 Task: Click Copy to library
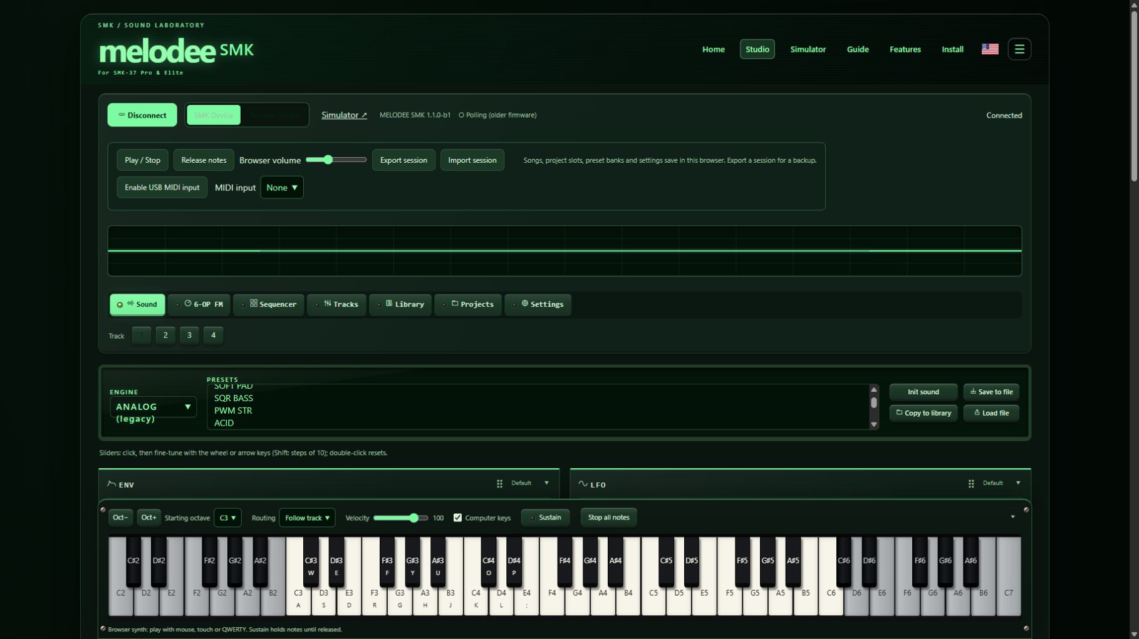(923, 413)
